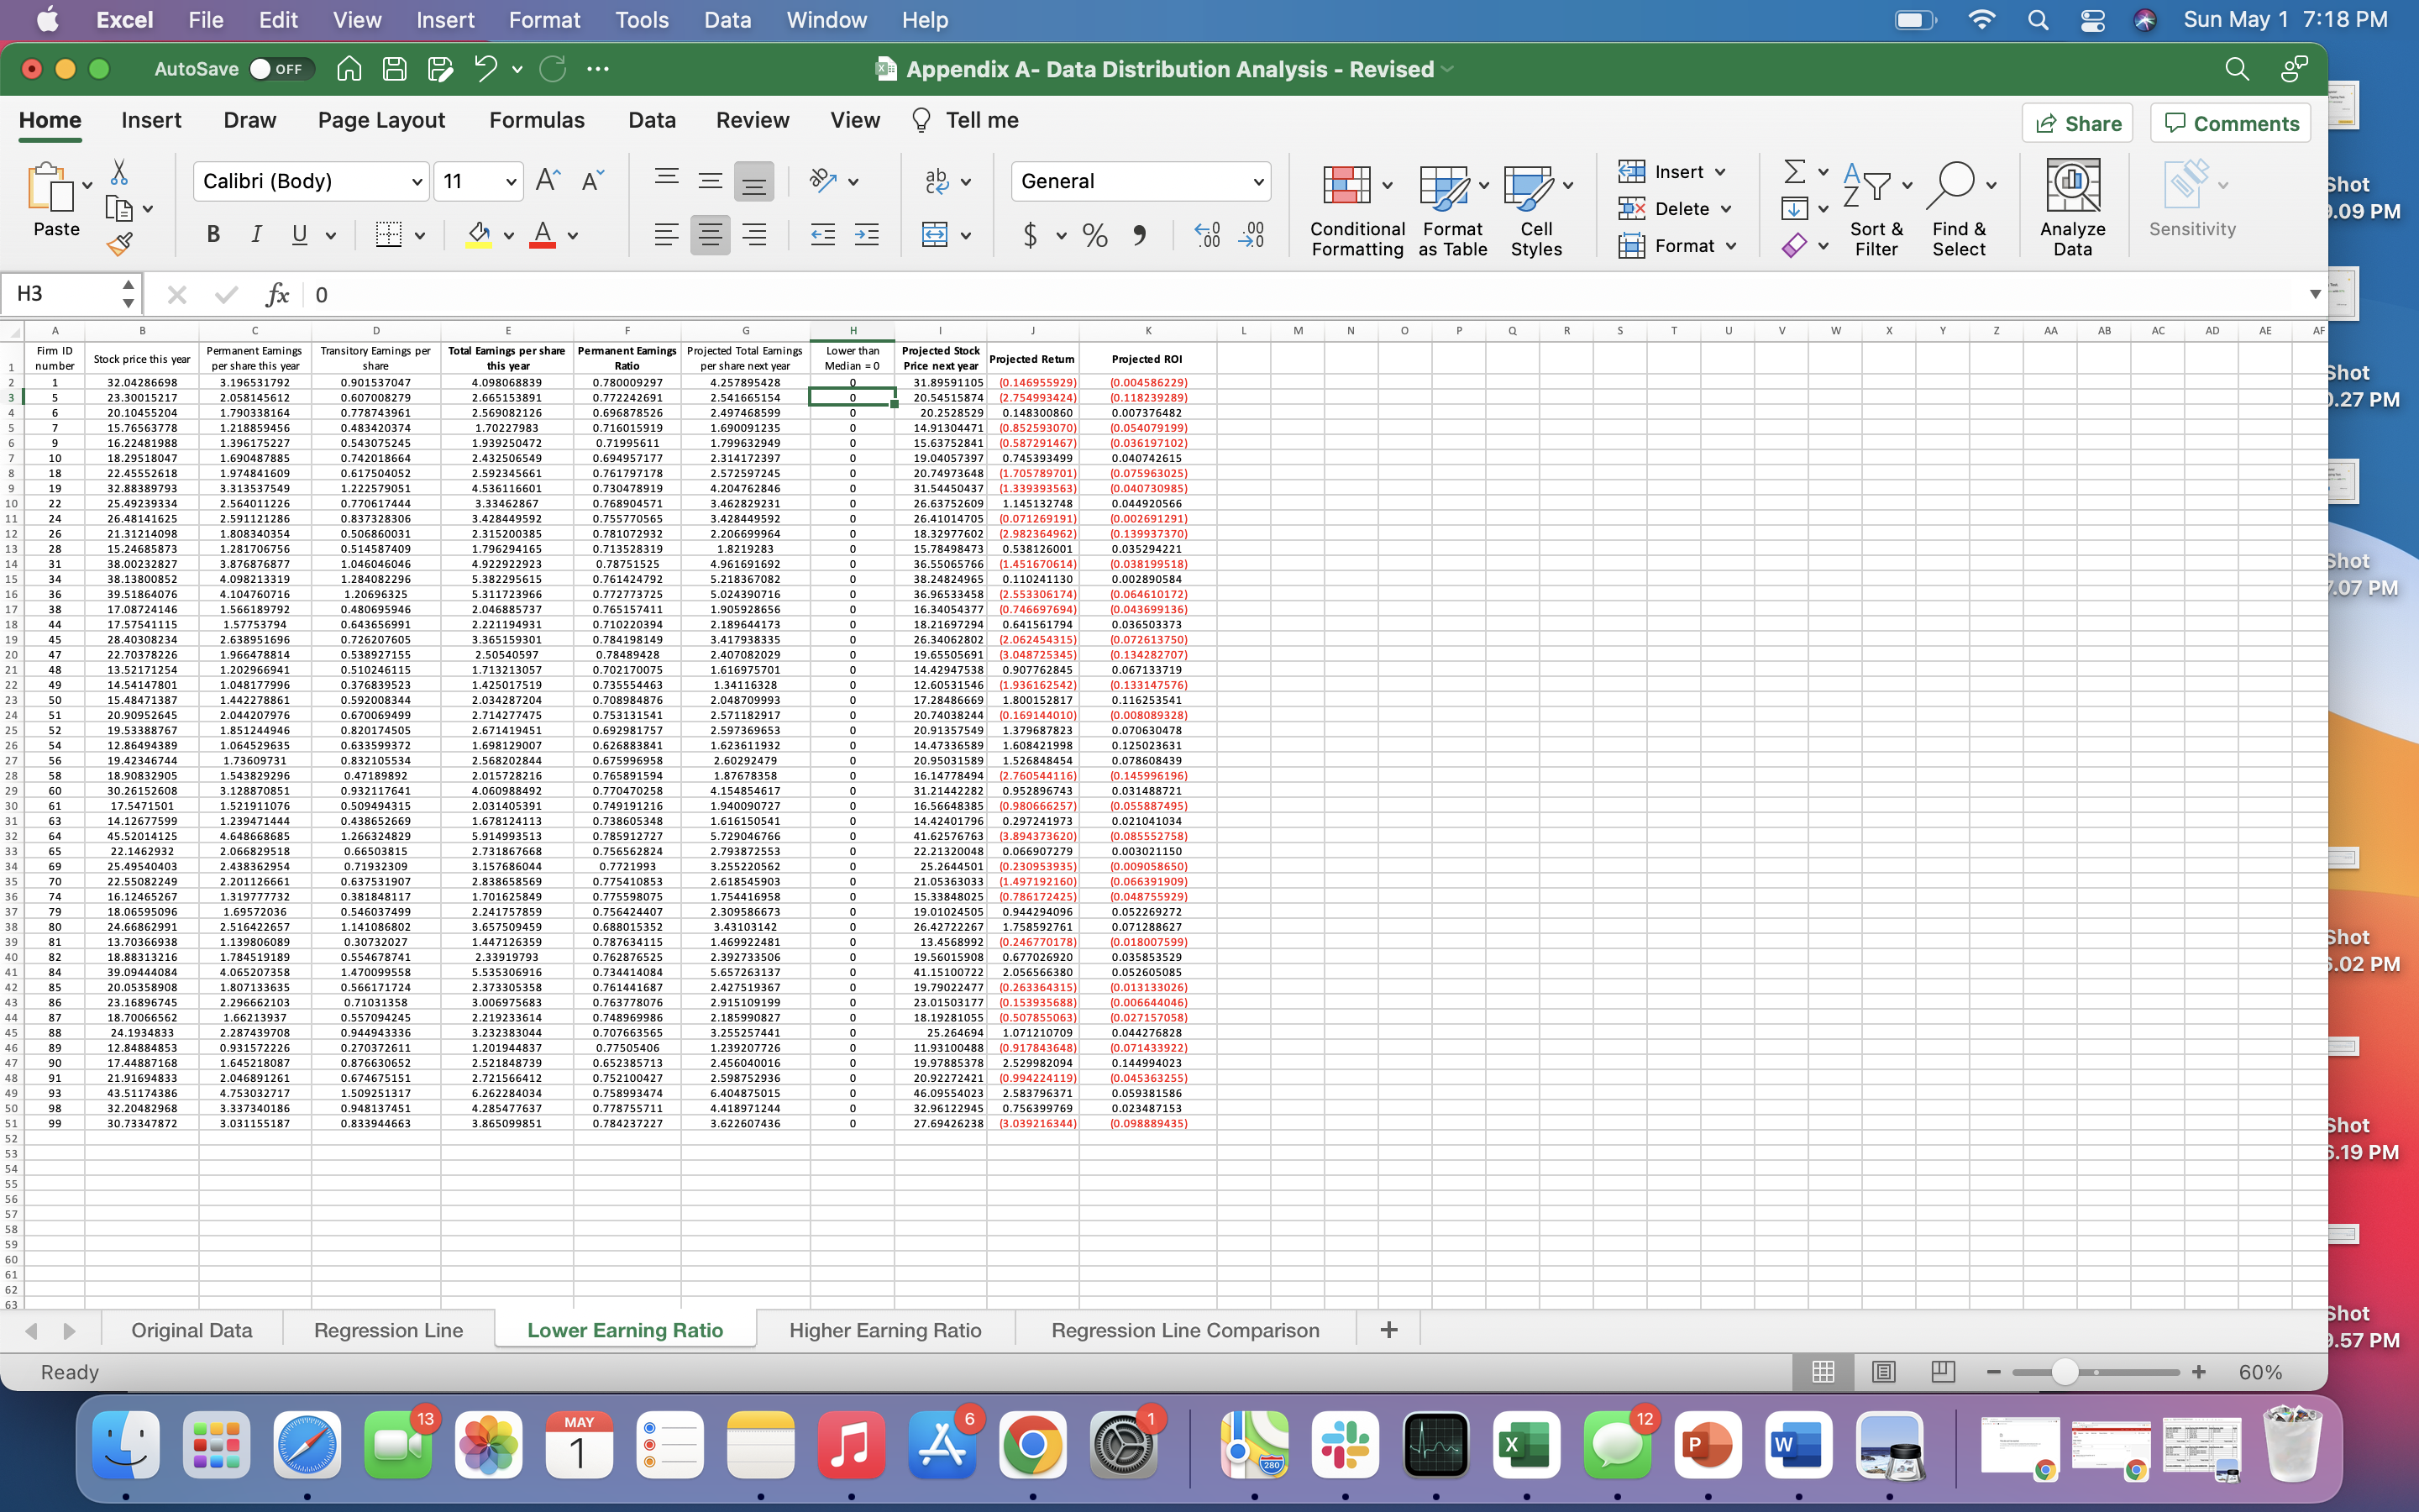Screen dimensions: 2419x1512
Task: Toggle the AutoSave switch on
Action: pyautogui.click(x=281, y=69)
